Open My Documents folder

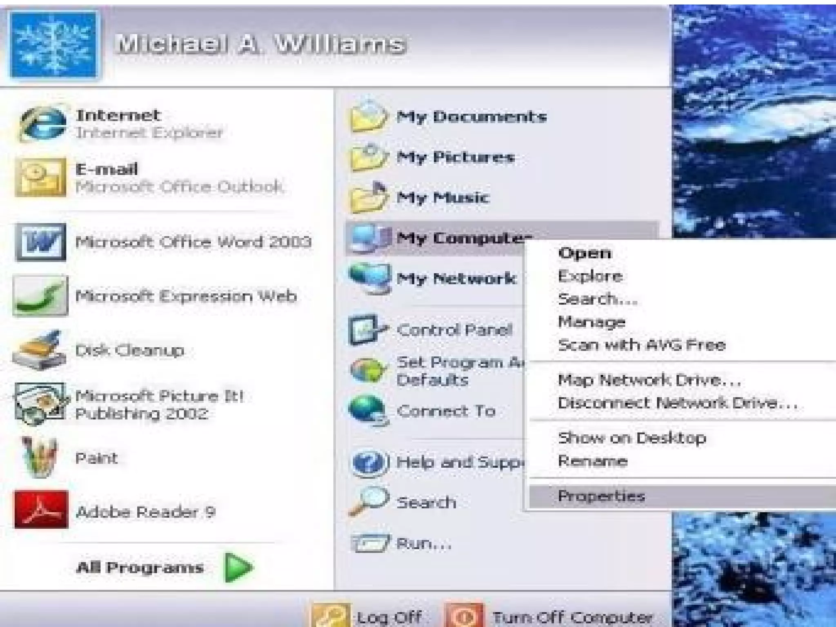point(471,117)
